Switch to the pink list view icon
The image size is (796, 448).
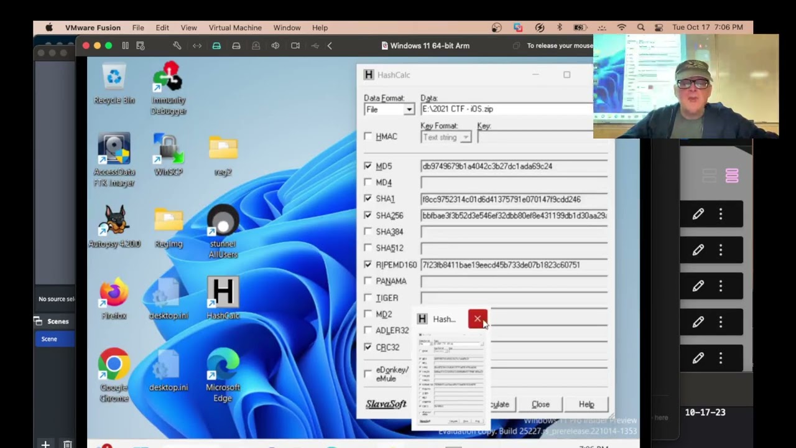(x=732, y=176)
